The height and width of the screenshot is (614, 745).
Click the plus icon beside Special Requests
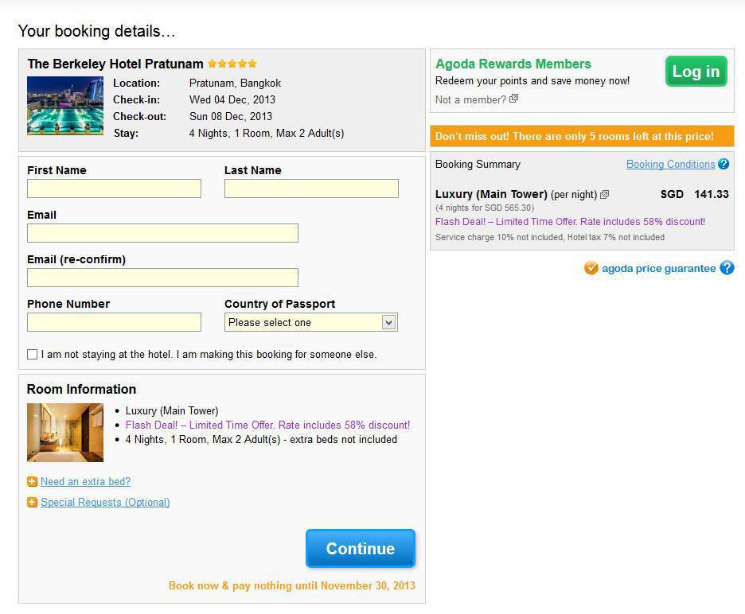coord(32,502)
